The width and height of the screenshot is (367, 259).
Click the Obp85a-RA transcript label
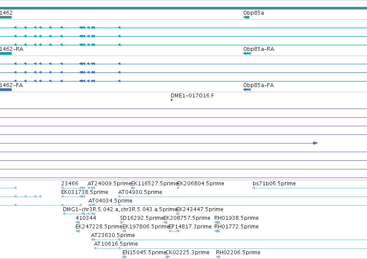tap(259, 49)
